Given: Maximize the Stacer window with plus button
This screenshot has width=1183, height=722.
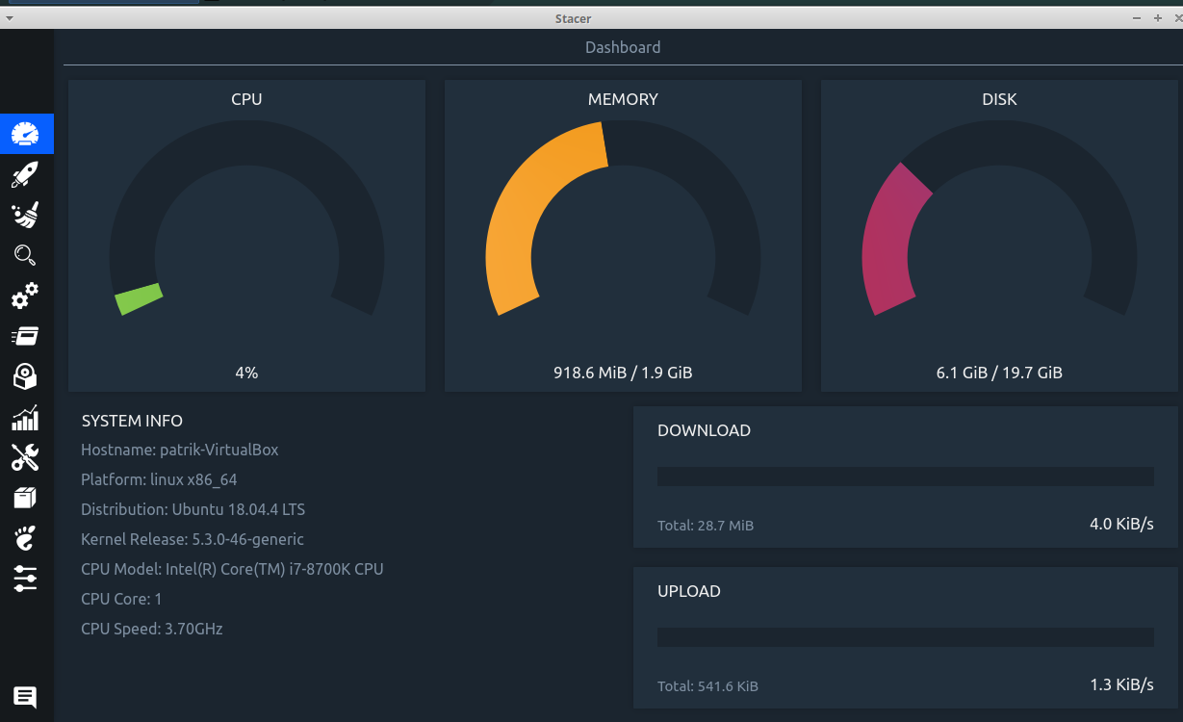Looking at the screenshot, I should (x=1158, y=18).
